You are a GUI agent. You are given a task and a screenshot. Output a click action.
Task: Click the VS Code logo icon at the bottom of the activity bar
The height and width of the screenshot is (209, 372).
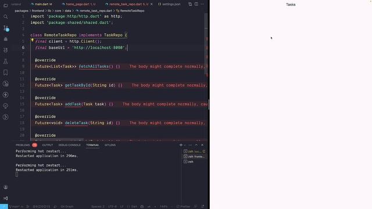coord(6,198)
